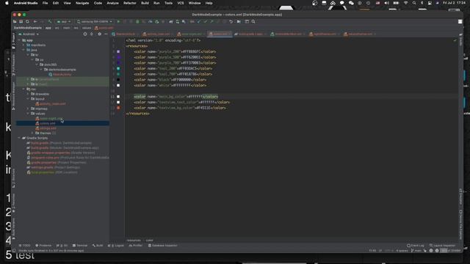Image resolution: width=470 pixels, height=264 pixels.
Task: Open the macOS Apple menu
Action: [x=7, y=3]
